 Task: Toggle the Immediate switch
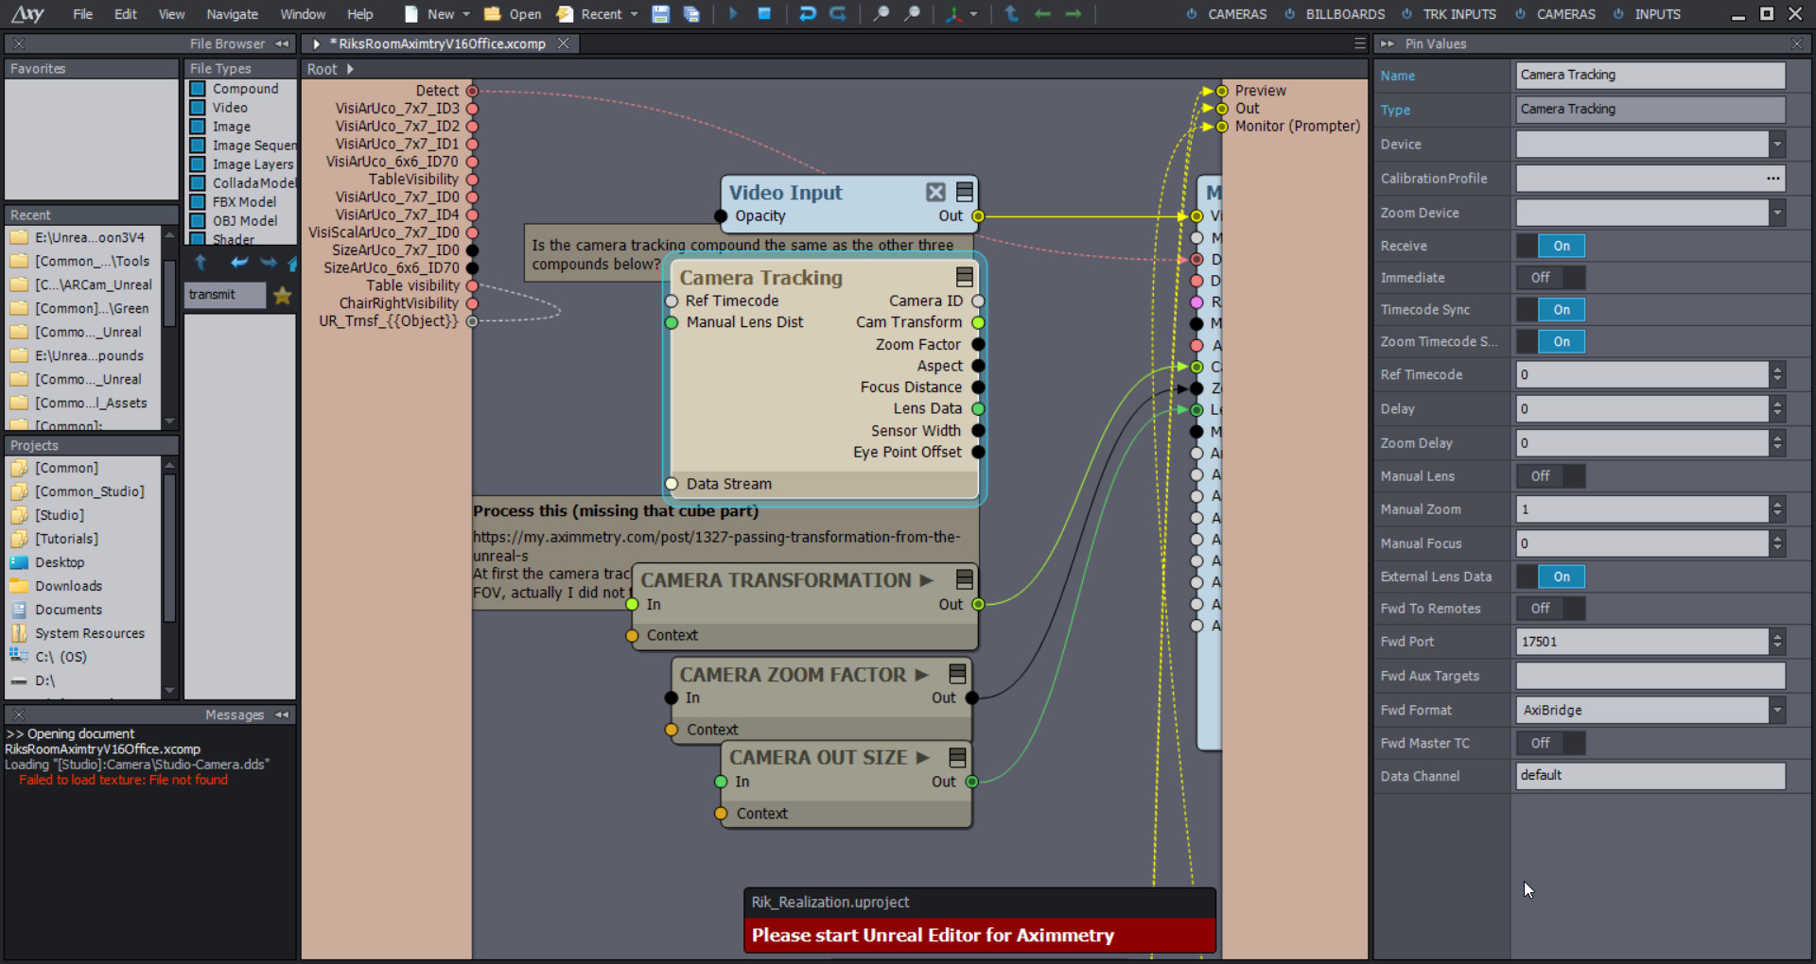1551,278
